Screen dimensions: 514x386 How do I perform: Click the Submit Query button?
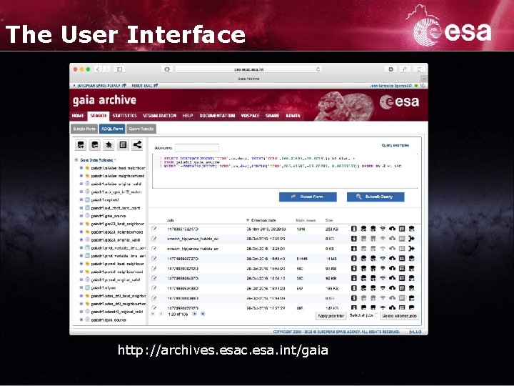[x=376, y=197]
